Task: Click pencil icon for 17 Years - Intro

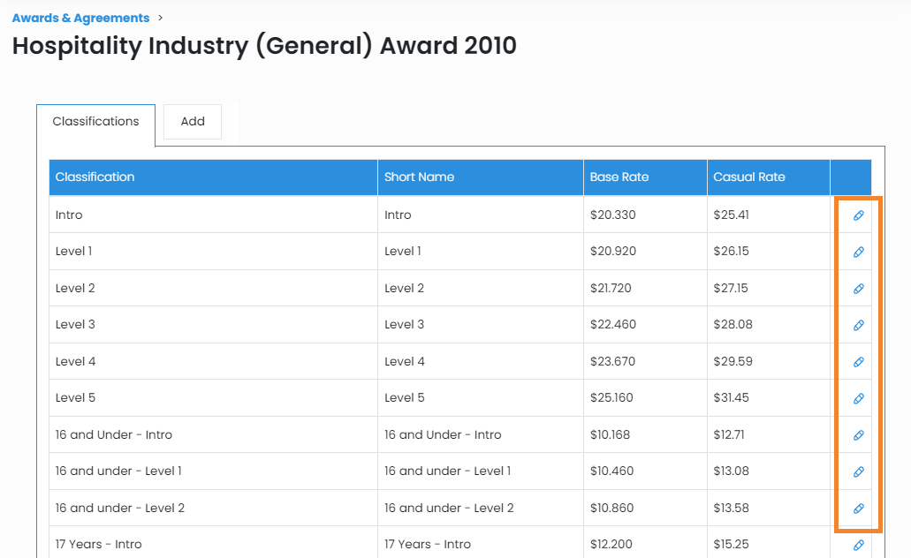Action: [x=858, y=545]
